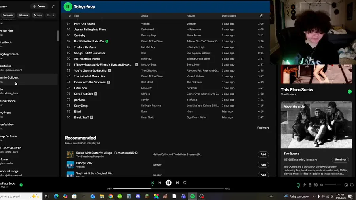The height and width of the screenshot is (200, 356).
Task: Click the Create button in the library
Action: (x=39, y=6)
